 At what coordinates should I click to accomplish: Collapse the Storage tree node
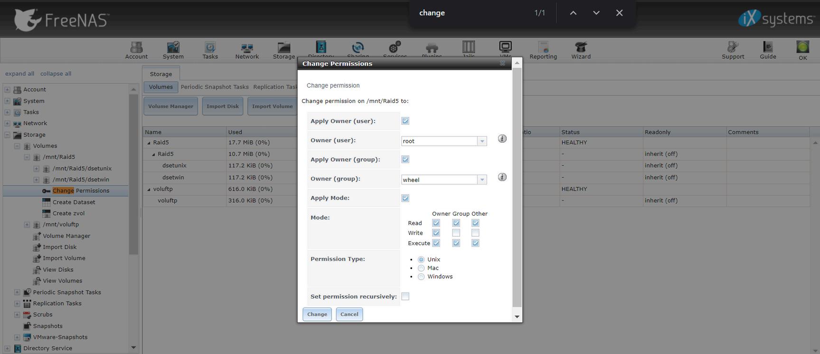(x=7, y=135)
